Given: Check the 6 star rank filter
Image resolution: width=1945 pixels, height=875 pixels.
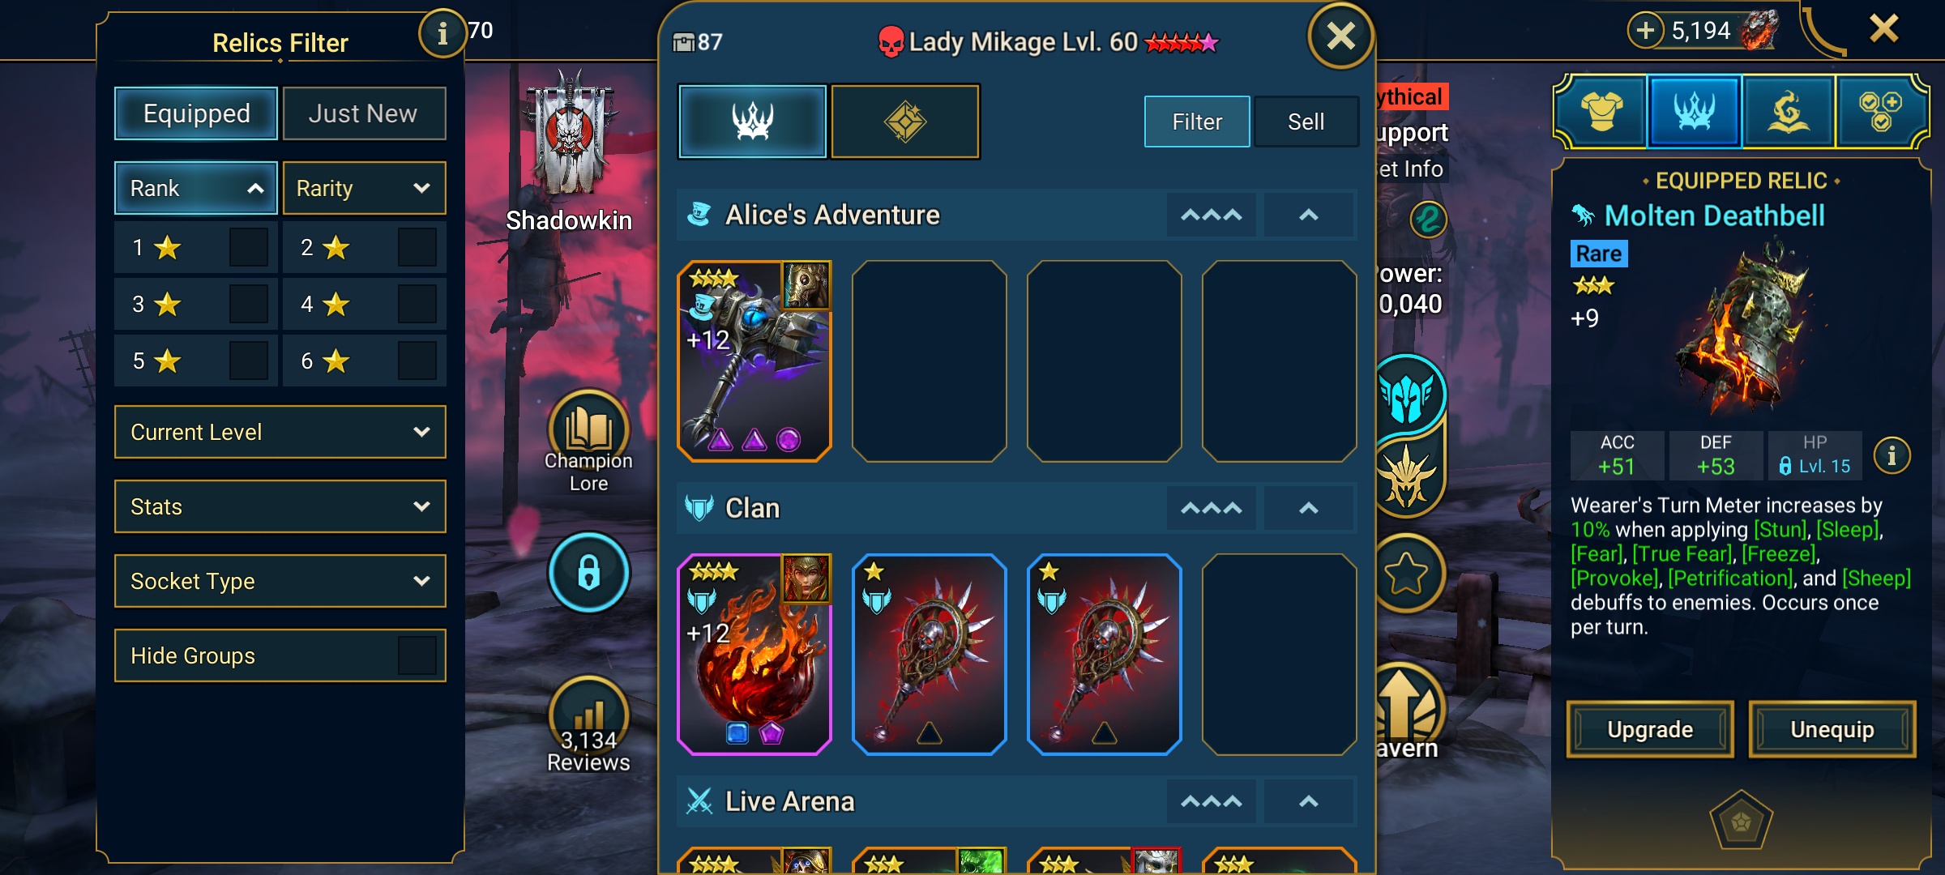Looking at the screenshot, I should (x=417, y=361).
